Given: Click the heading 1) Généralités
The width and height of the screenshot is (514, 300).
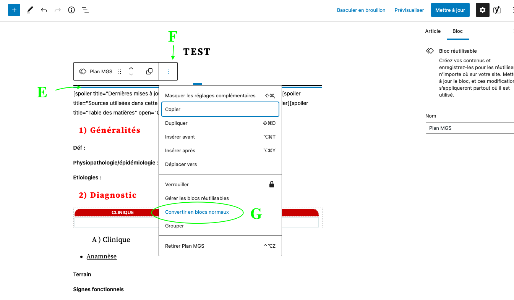Looking at the screenshot, I should pyautogui.click(x=110, y=130).
